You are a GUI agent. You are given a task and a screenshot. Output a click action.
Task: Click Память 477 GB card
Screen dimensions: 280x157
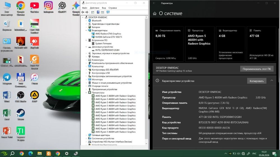tap(262, 44)
